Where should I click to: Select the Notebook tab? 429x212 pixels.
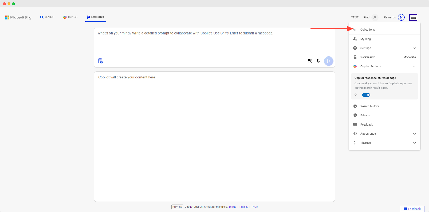pyautogui.click(x=95, y=17)
